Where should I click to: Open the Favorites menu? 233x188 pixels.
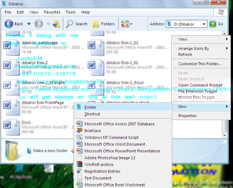52,12
